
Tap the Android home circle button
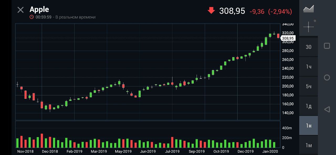tap(327, 77)
